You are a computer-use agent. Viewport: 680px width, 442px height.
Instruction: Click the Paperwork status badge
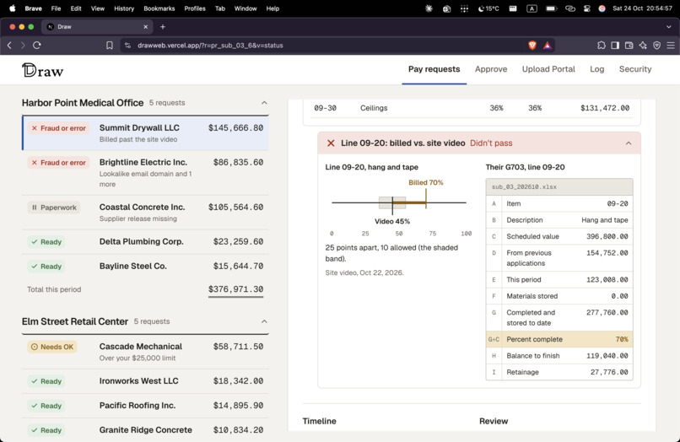pos(54,208)
